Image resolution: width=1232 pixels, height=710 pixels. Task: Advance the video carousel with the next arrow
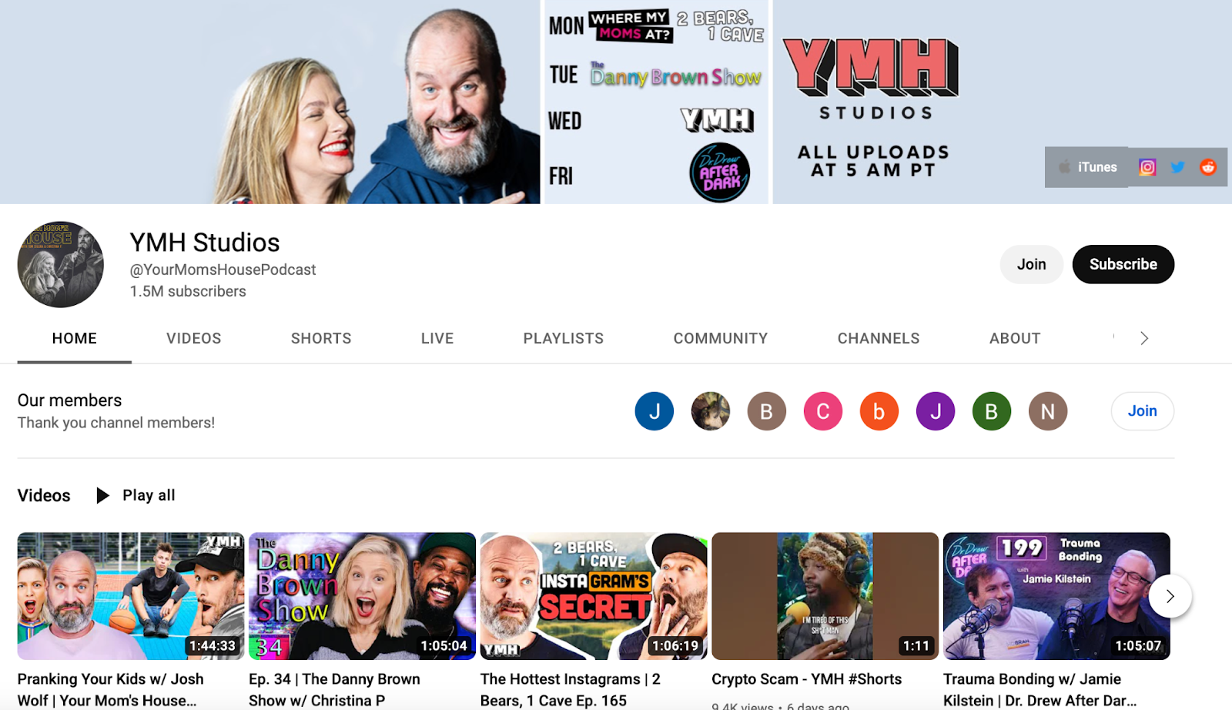pyautogui.click(x=1170, y=596)
